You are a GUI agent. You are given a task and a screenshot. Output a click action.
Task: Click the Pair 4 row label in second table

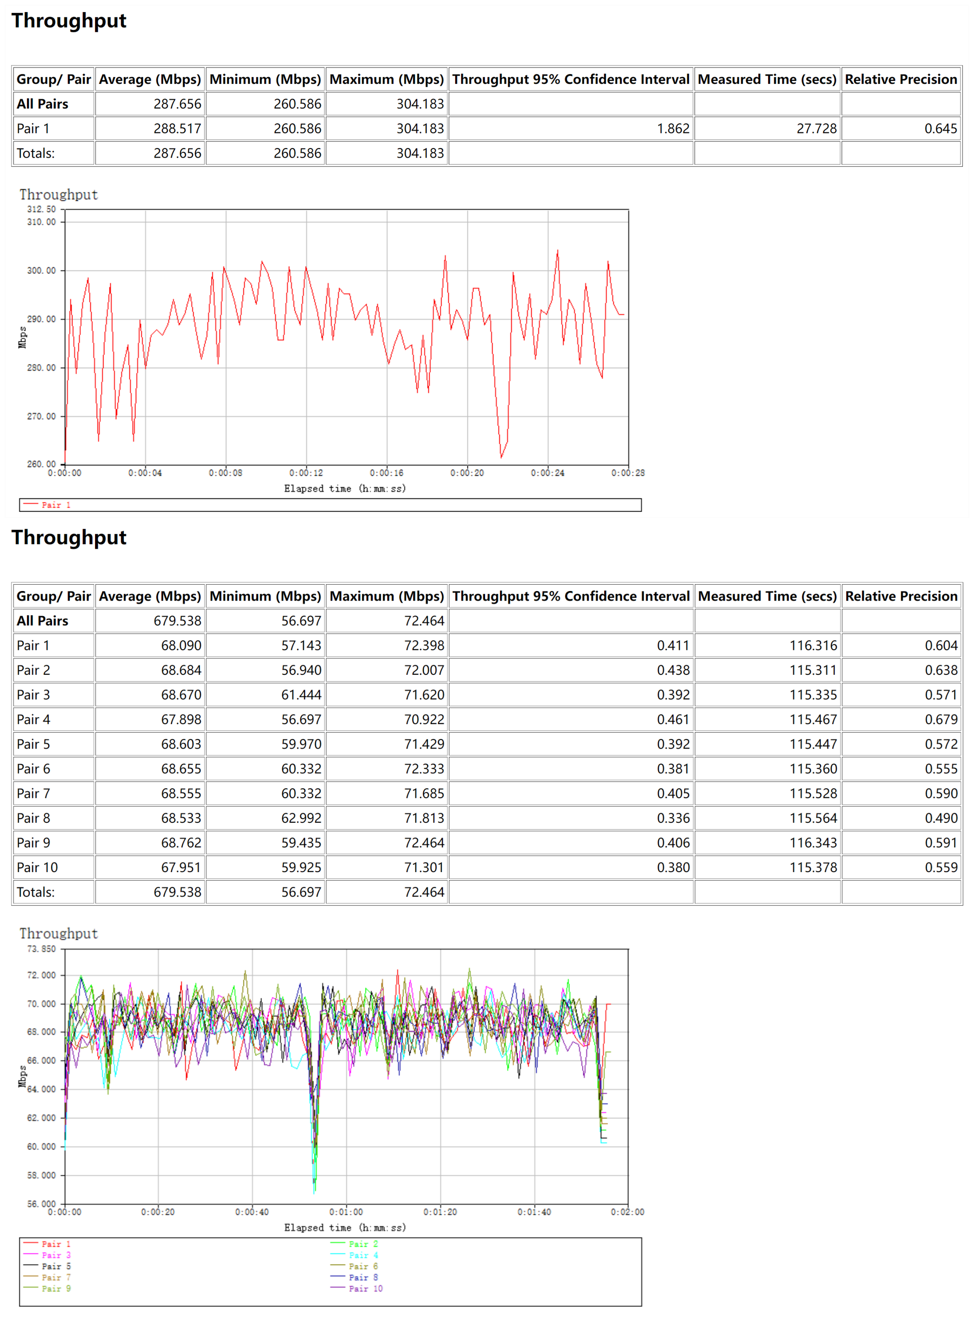pyautogui.click(x=34, y=719)
